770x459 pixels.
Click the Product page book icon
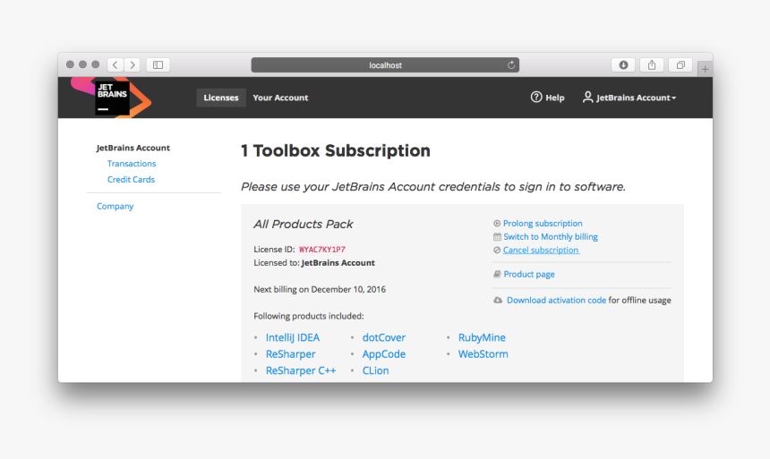[497, 274]
